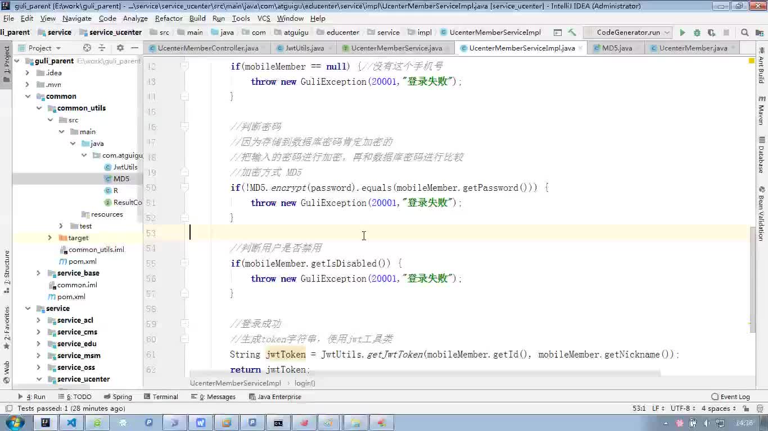Open the Bean Validation side panel
Viewport: 768px width, 431px height.
[761, 214]
